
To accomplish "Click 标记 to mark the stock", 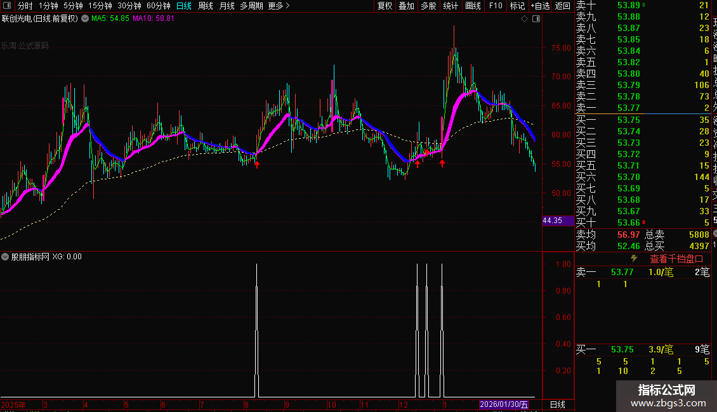I will 517,6.
